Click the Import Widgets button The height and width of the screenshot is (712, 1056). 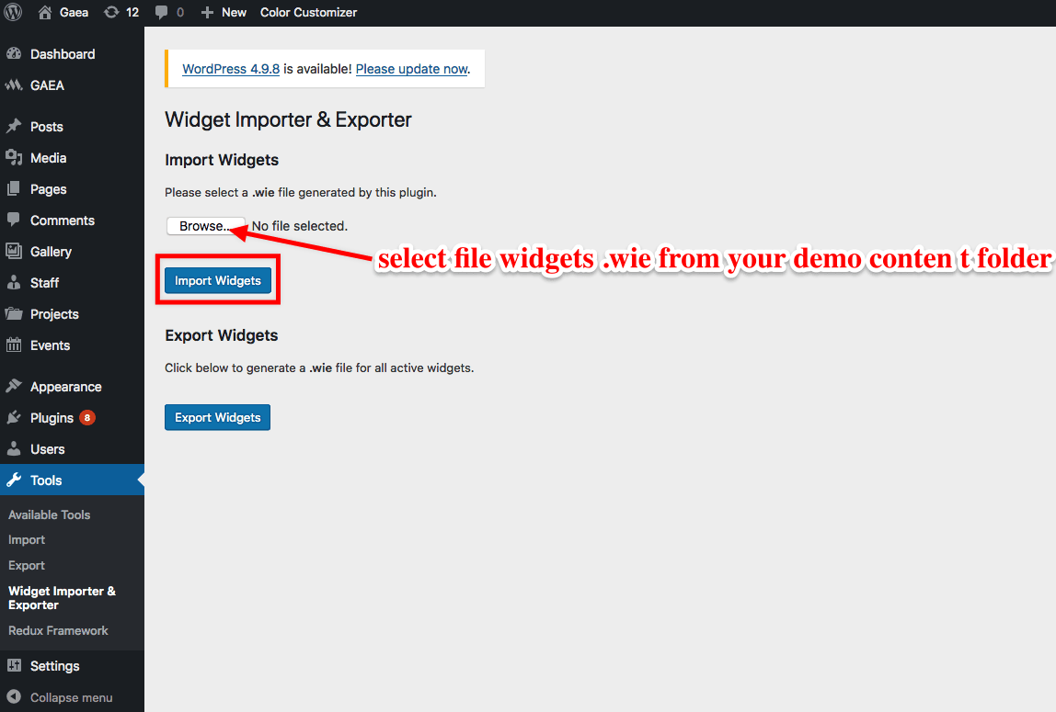coord(217,280)
